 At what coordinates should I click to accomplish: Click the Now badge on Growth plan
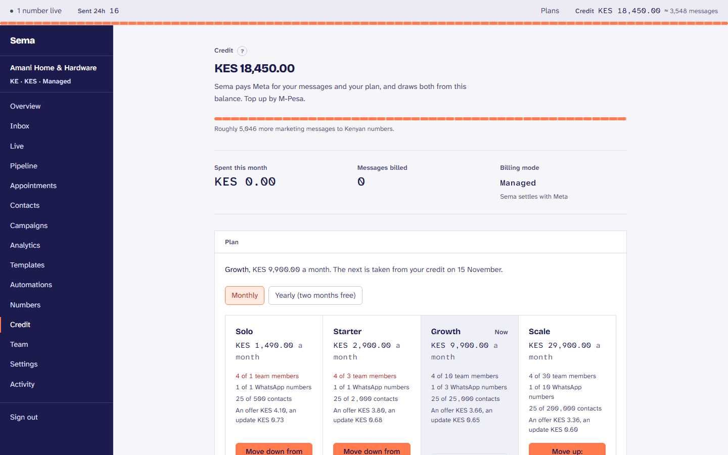pyautogui.click(x=501, y=332)
